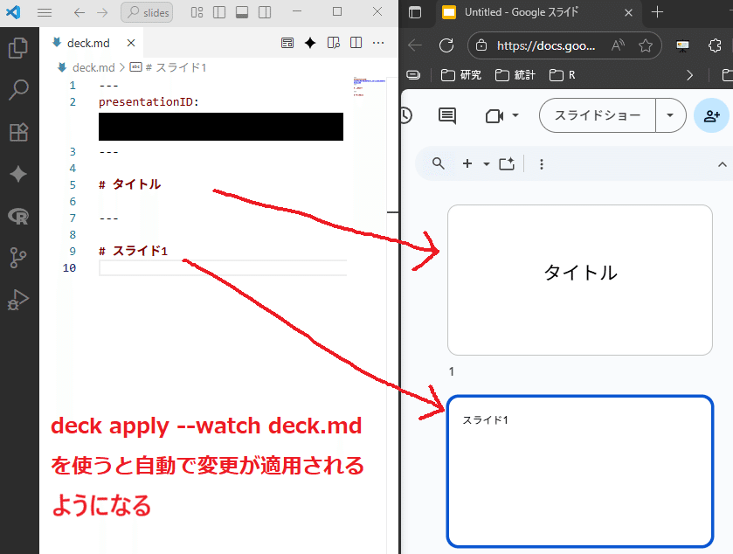Open the R bookmarks folder
The image size is (733, 554).
coord(563,75)
